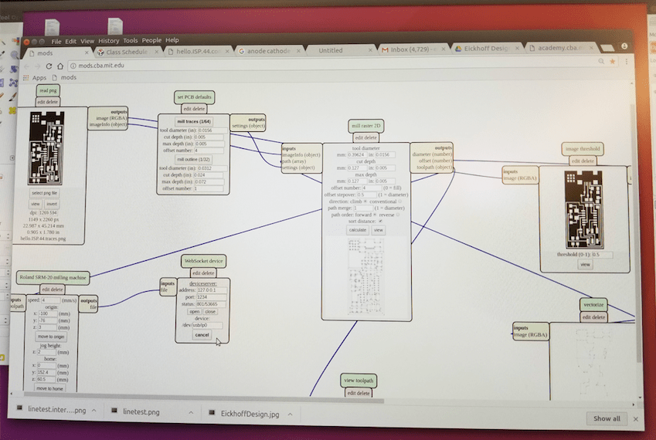The image size is (656, 440).
Task: Click the mill traces (1/64) button
Action: (194, 122)
